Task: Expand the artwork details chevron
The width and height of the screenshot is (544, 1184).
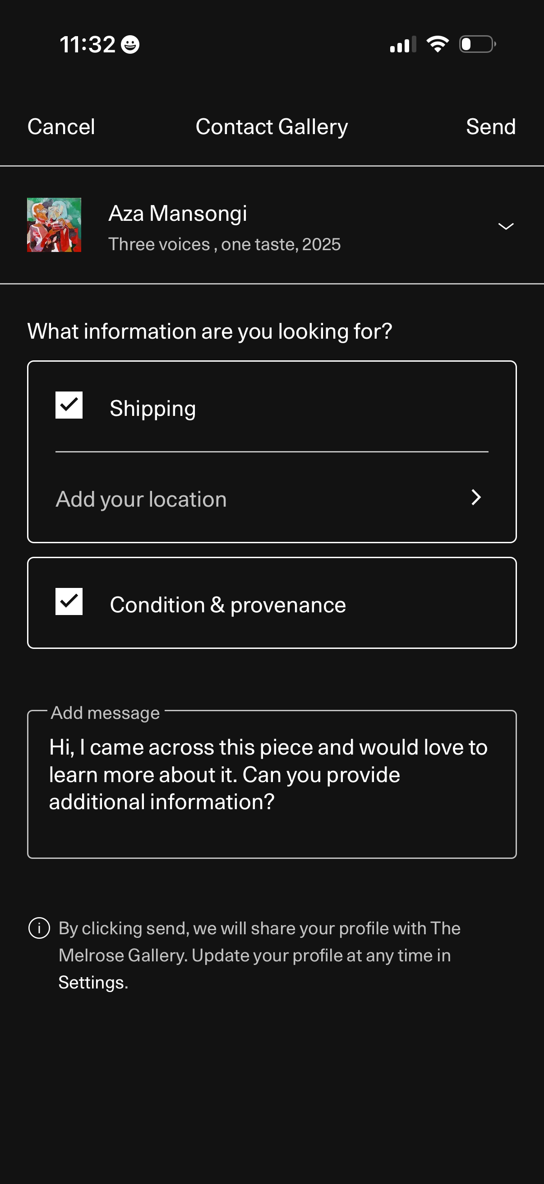Action: pyautogui.click(x=506, y=226)
